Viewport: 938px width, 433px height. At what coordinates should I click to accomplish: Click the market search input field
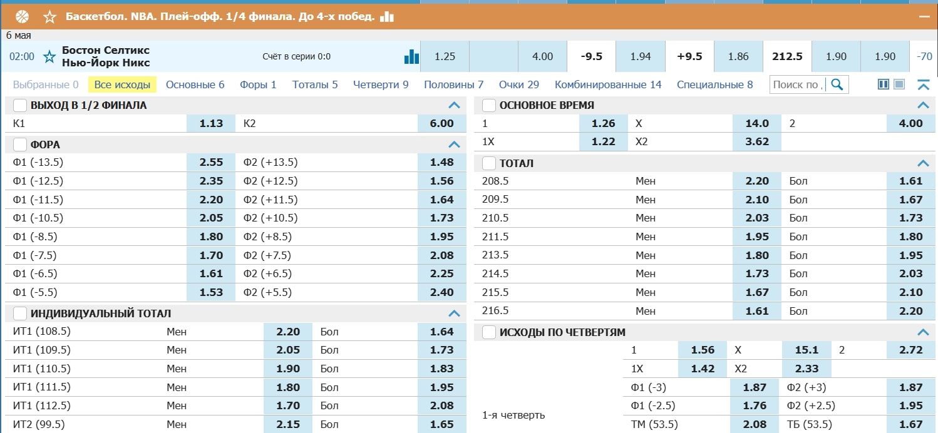tap(799, 84)
